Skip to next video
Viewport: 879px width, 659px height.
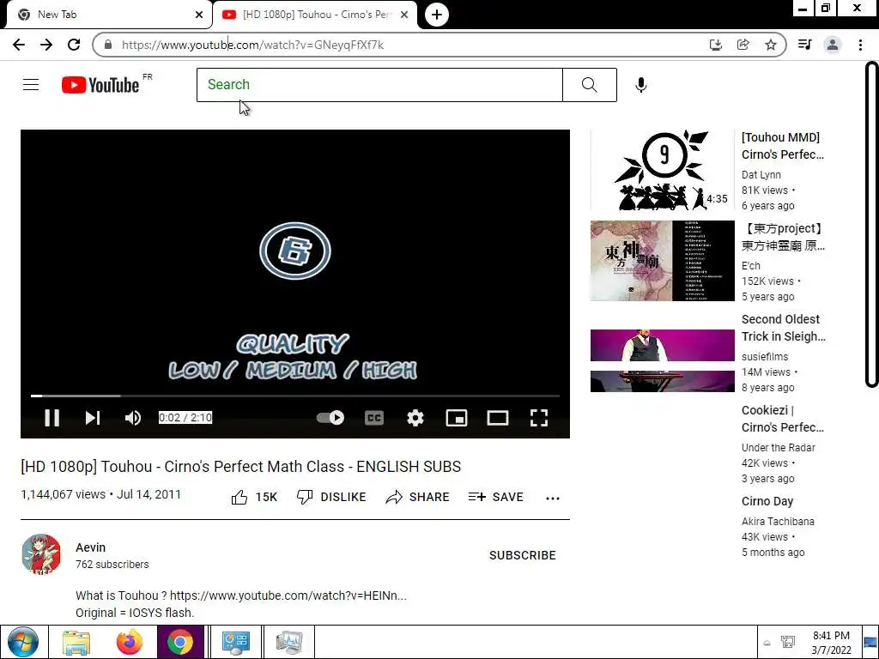[x=93, y=418]
